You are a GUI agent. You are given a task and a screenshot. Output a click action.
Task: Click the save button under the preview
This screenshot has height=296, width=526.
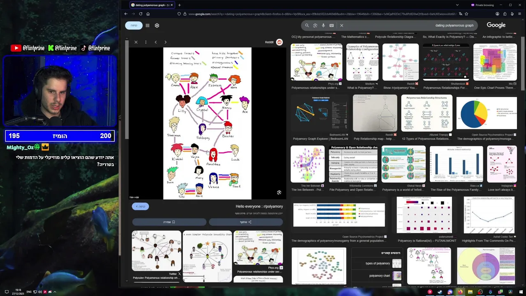[x=169, y=222]
